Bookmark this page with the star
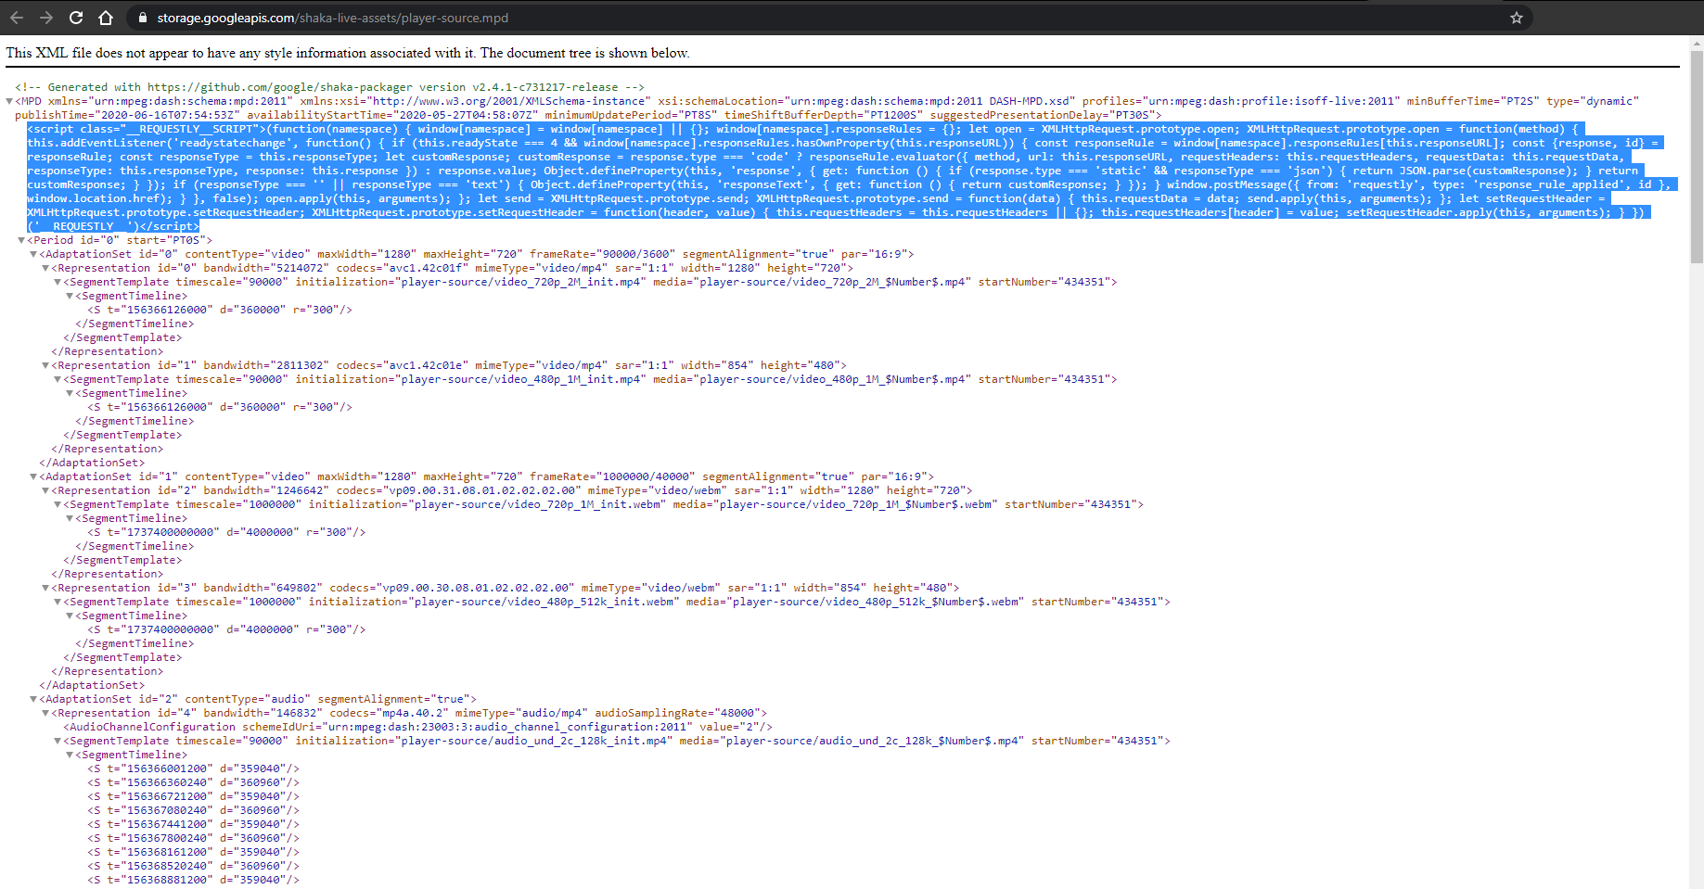This screenshot has width=1704, height=889. click(1516, 17)
